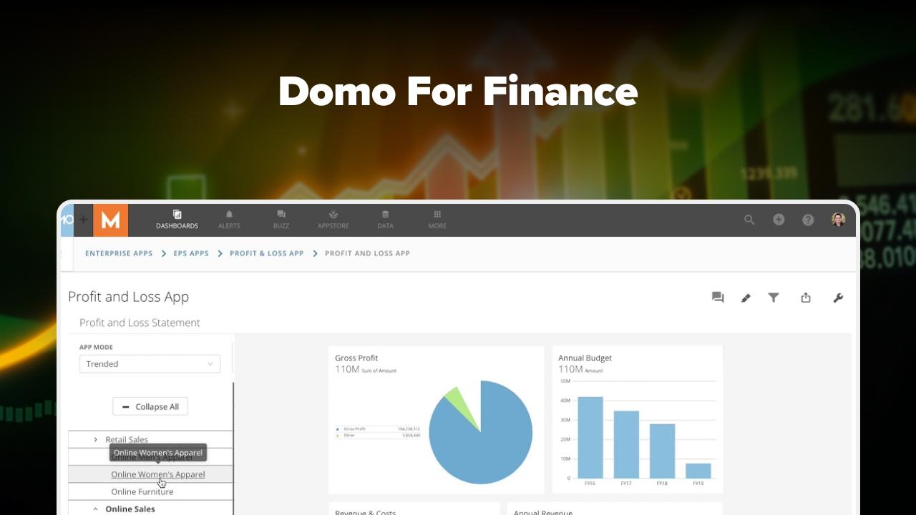Open the filter icon near Profit and Loss App
Screen dimensions: 916x515
[774, 298]
